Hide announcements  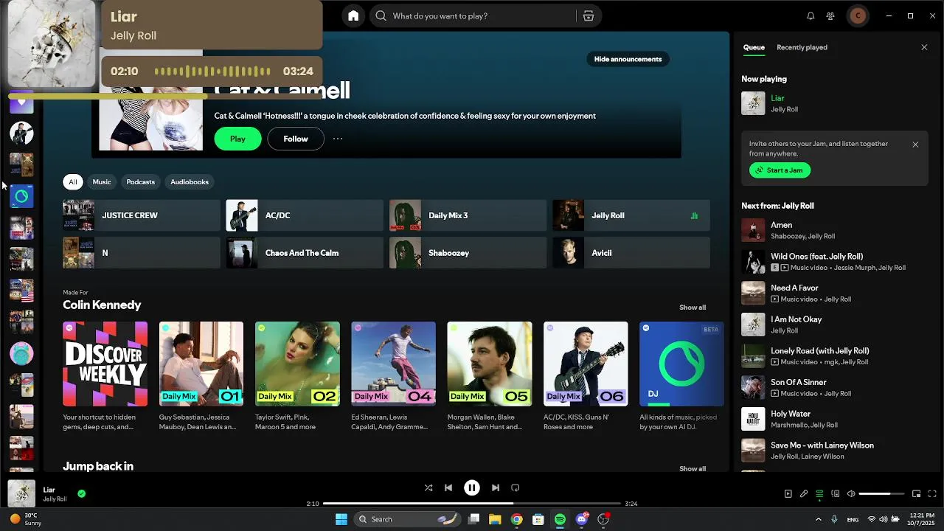tap(628, 59)
